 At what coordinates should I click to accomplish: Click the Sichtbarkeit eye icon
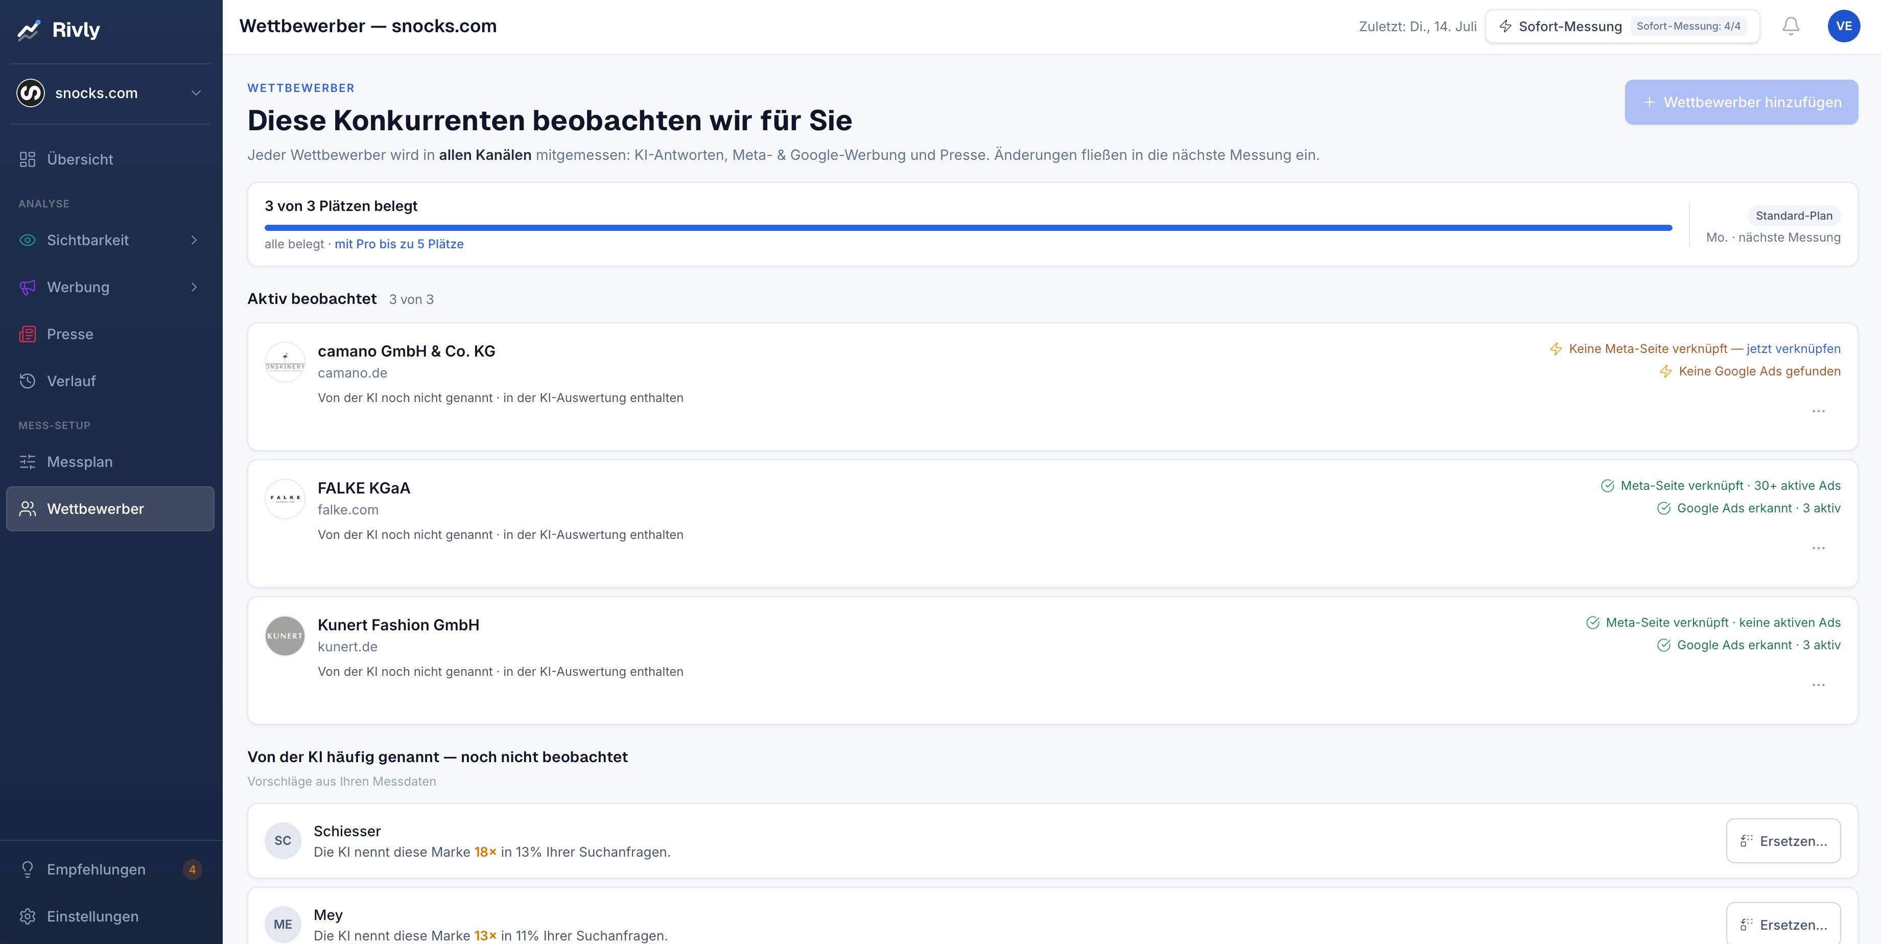pyautogui.click(x=28, y=240)
